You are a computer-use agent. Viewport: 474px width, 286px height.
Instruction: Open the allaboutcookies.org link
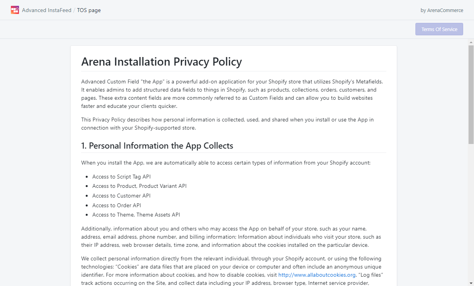pos(317,275)
